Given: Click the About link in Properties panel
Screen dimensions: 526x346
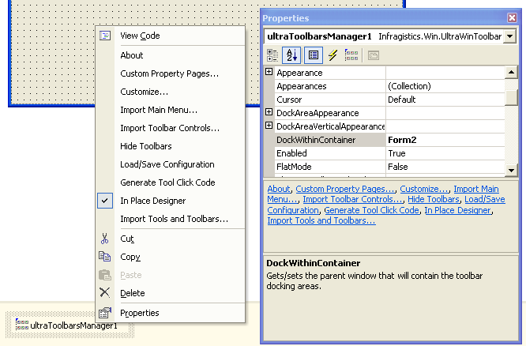Looking at the screenshot, I should (278, 190).
